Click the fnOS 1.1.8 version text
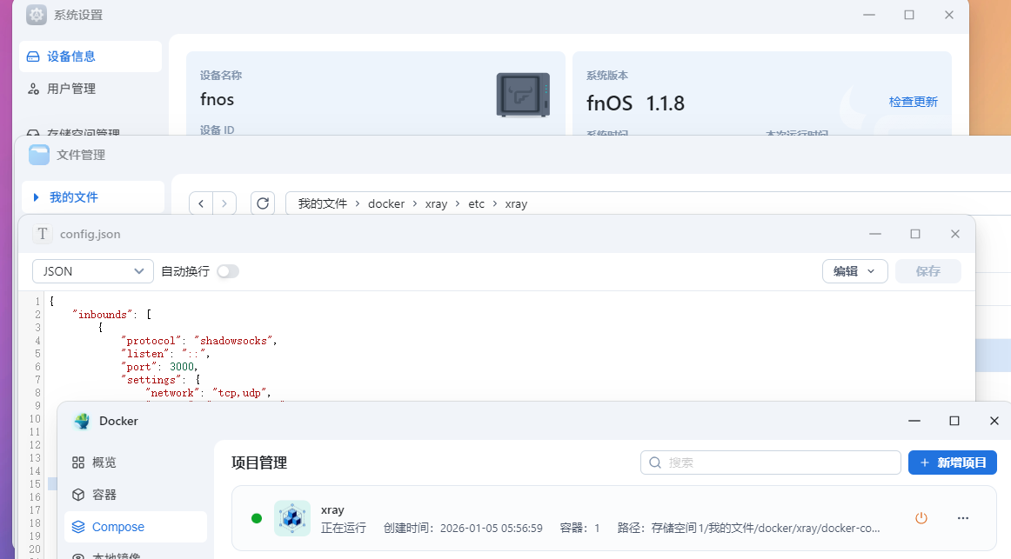1011x559 pixels. tap(635, 103)
